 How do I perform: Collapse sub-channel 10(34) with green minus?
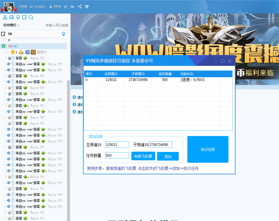pyautogui.click(x=3, y=46)
